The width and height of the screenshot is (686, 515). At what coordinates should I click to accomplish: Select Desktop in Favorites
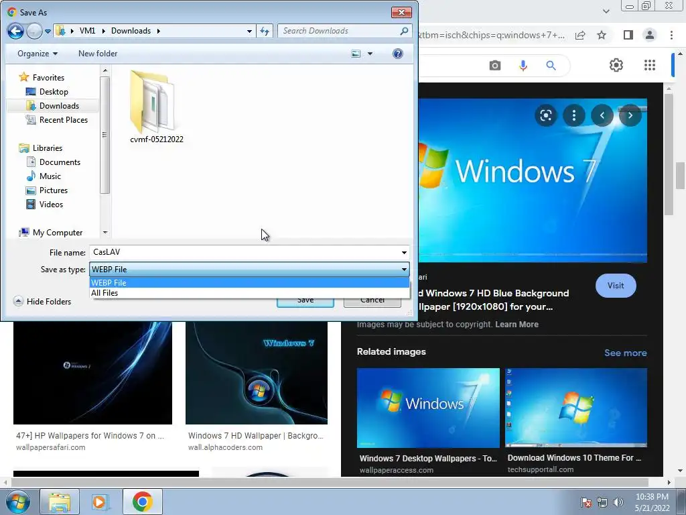coord(54,91)
